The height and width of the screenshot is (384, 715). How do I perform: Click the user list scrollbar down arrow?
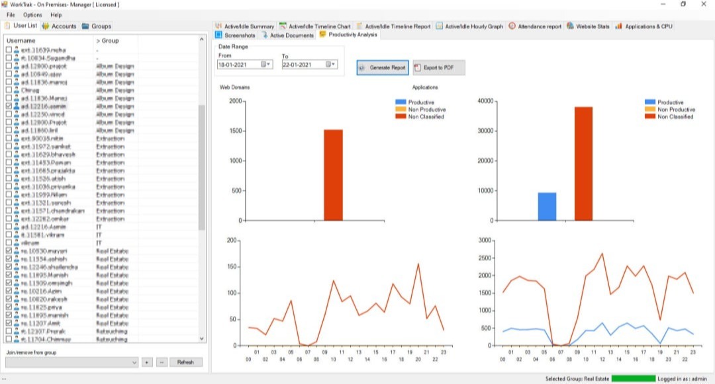click(x=201, y=338)
